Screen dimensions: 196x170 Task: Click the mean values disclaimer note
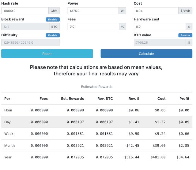96,71
